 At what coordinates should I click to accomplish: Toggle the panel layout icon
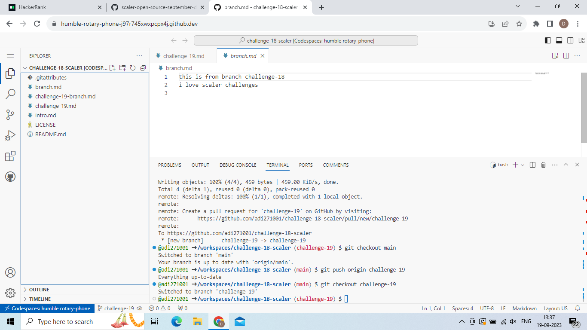tap(559, 40)
